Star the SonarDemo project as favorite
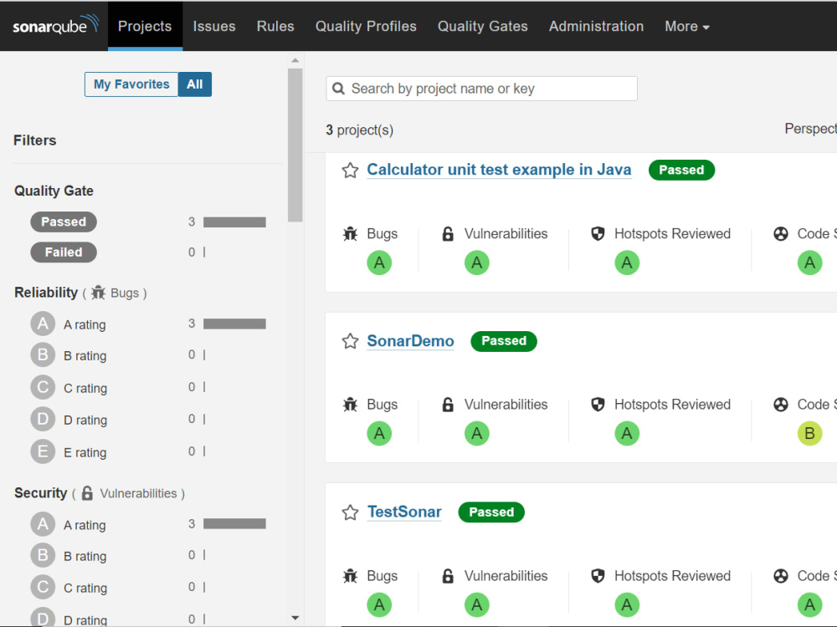 (x=350, y=341)
